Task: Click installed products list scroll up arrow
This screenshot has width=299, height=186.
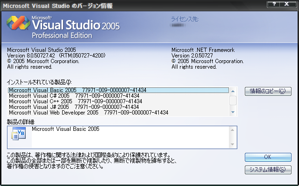Action: (x=233, y=91)
